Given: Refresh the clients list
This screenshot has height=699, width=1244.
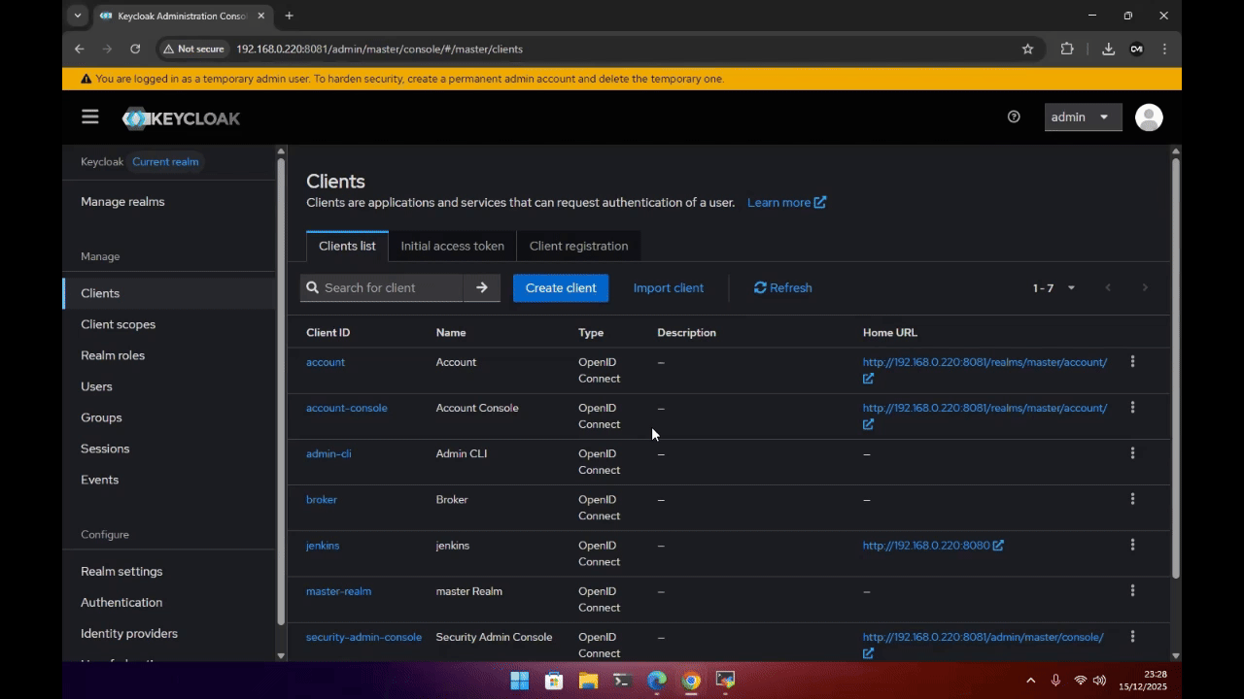Looking at the screenshot, I should 783,287.
